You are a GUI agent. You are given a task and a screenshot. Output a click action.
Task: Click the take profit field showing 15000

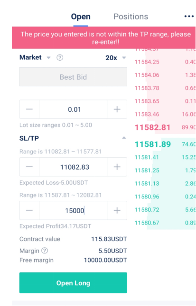coord(73,210)
